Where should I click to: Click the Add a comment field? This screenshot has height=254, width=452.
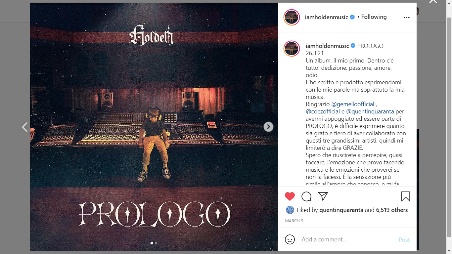click(347, 239)
